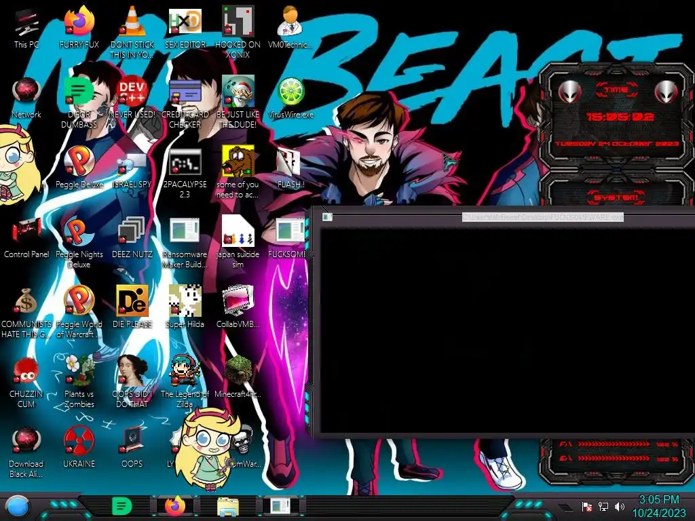The width and height of the screenshot is (695, 521).
Task: Open Peggle World of Warcraft icon
Action: tap(79, 312)
